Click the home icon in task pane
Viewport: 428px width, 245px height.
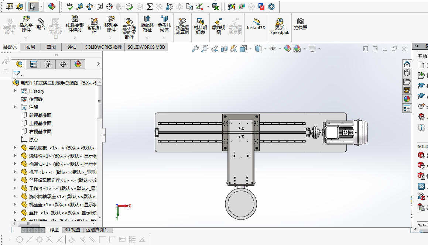pos(407,64)
